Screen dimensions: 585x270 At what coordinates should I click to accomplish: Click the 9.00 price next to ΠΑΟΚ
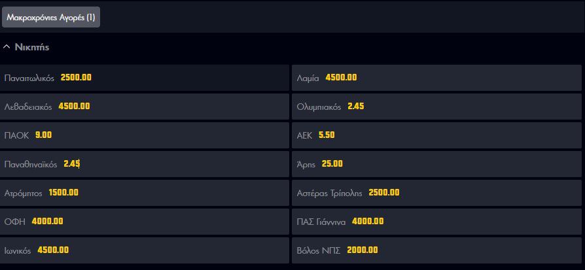tap(44, 135)
